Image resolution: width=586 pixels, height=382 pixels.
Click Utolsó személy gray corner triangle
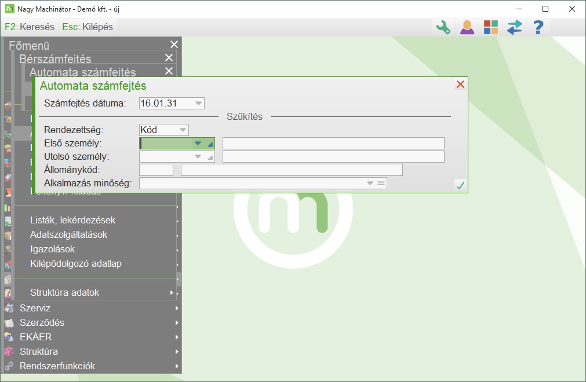click(x=211, y=157)
